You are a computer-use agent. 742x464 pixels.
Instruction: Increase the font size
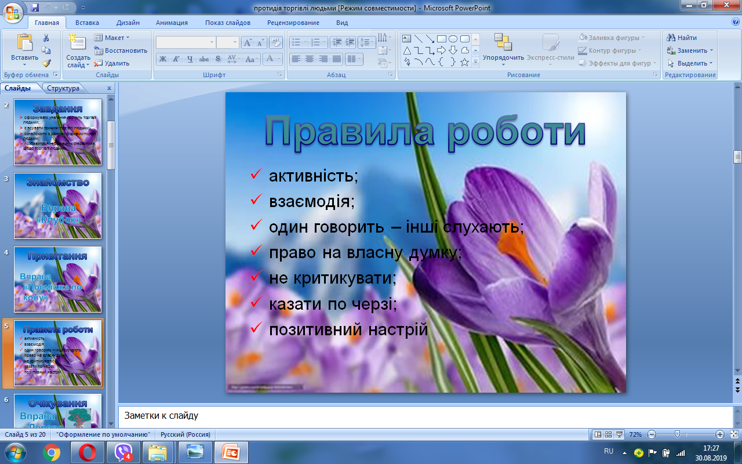[x=248, y=42]
